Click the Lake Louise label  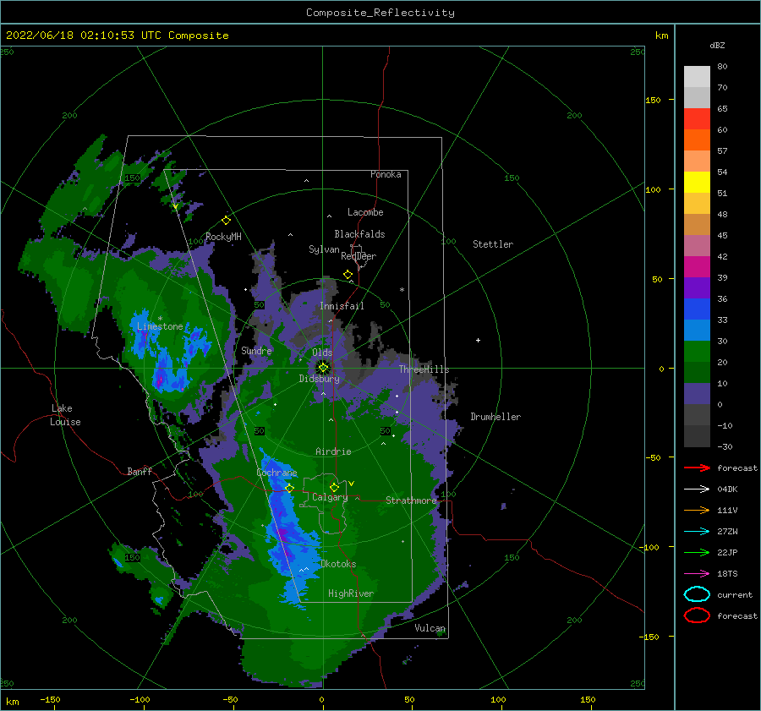(x=65, y=415)
